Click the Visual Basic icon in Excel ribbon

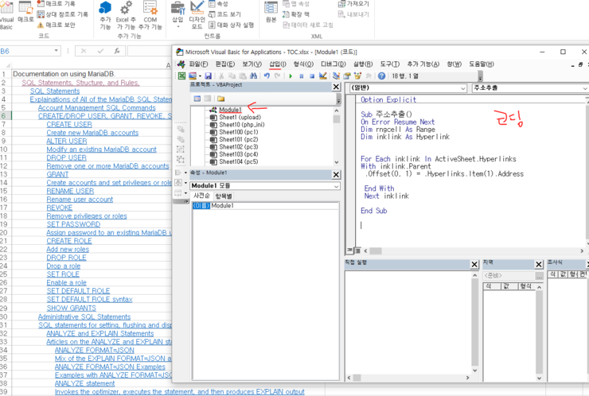6,15
